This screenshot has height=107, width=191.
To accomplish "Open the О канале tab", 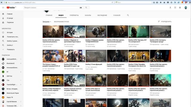I will pyautogui.click(x=117, y=15).
